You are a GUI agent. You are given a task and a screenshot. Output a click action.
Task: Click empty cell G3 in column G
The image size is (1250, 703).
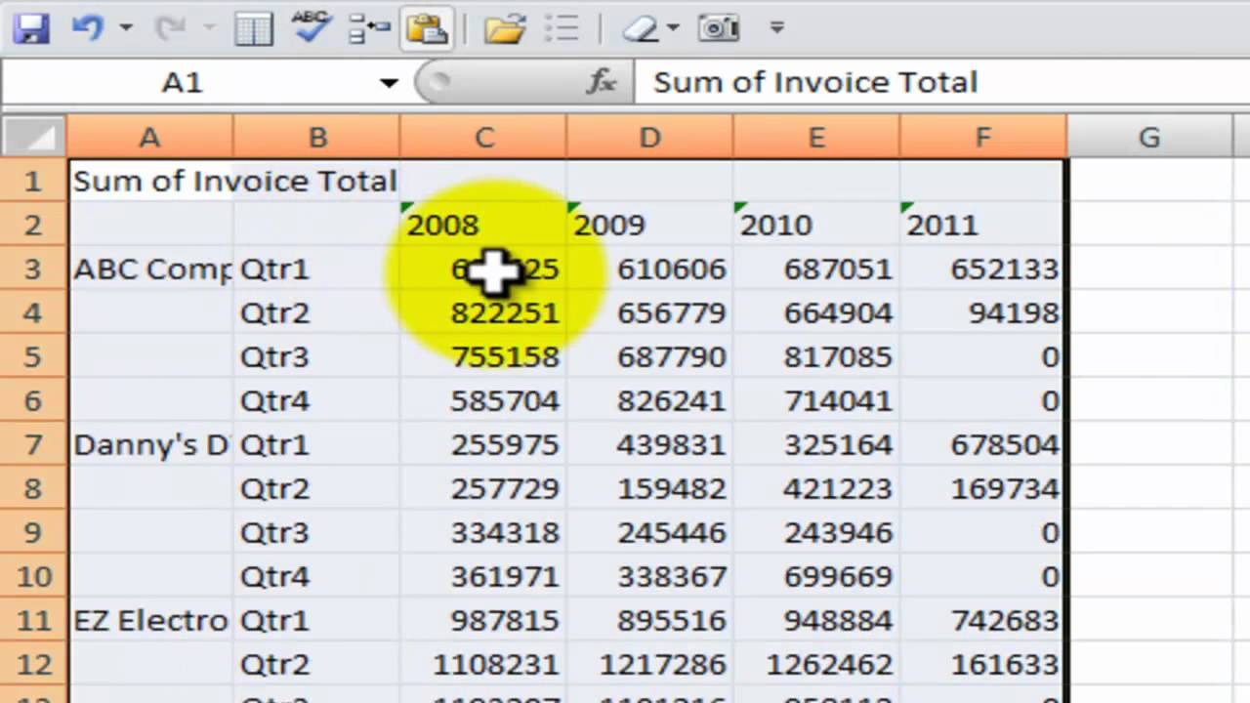click(1149, 269)
